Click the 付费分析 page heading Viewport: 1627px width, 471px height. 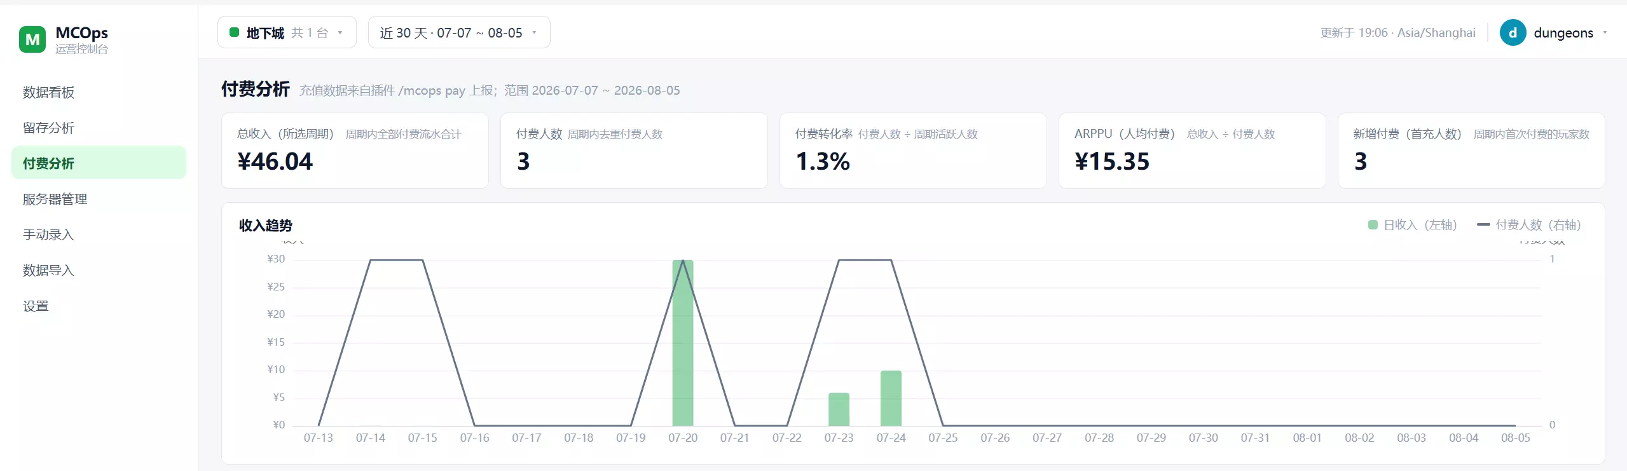pos(256,89)
